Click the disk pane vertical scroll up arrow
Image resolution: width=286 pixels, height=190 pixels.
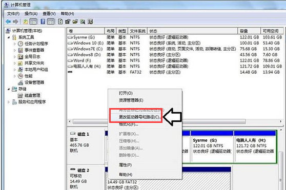click(x=281, y=130)
